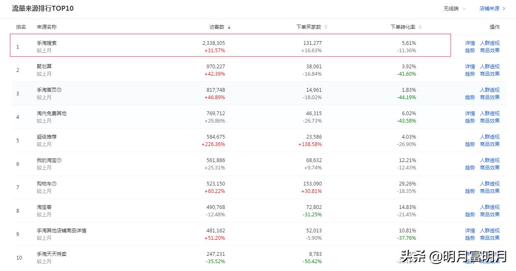Viewport: 516px width, 271px height.
Task: Open 人群透视 for 淘宝客
Action: 490,207
